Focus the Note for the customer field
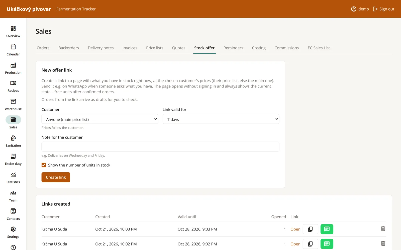This screenshot has width=401, height=250. (160, 147)
